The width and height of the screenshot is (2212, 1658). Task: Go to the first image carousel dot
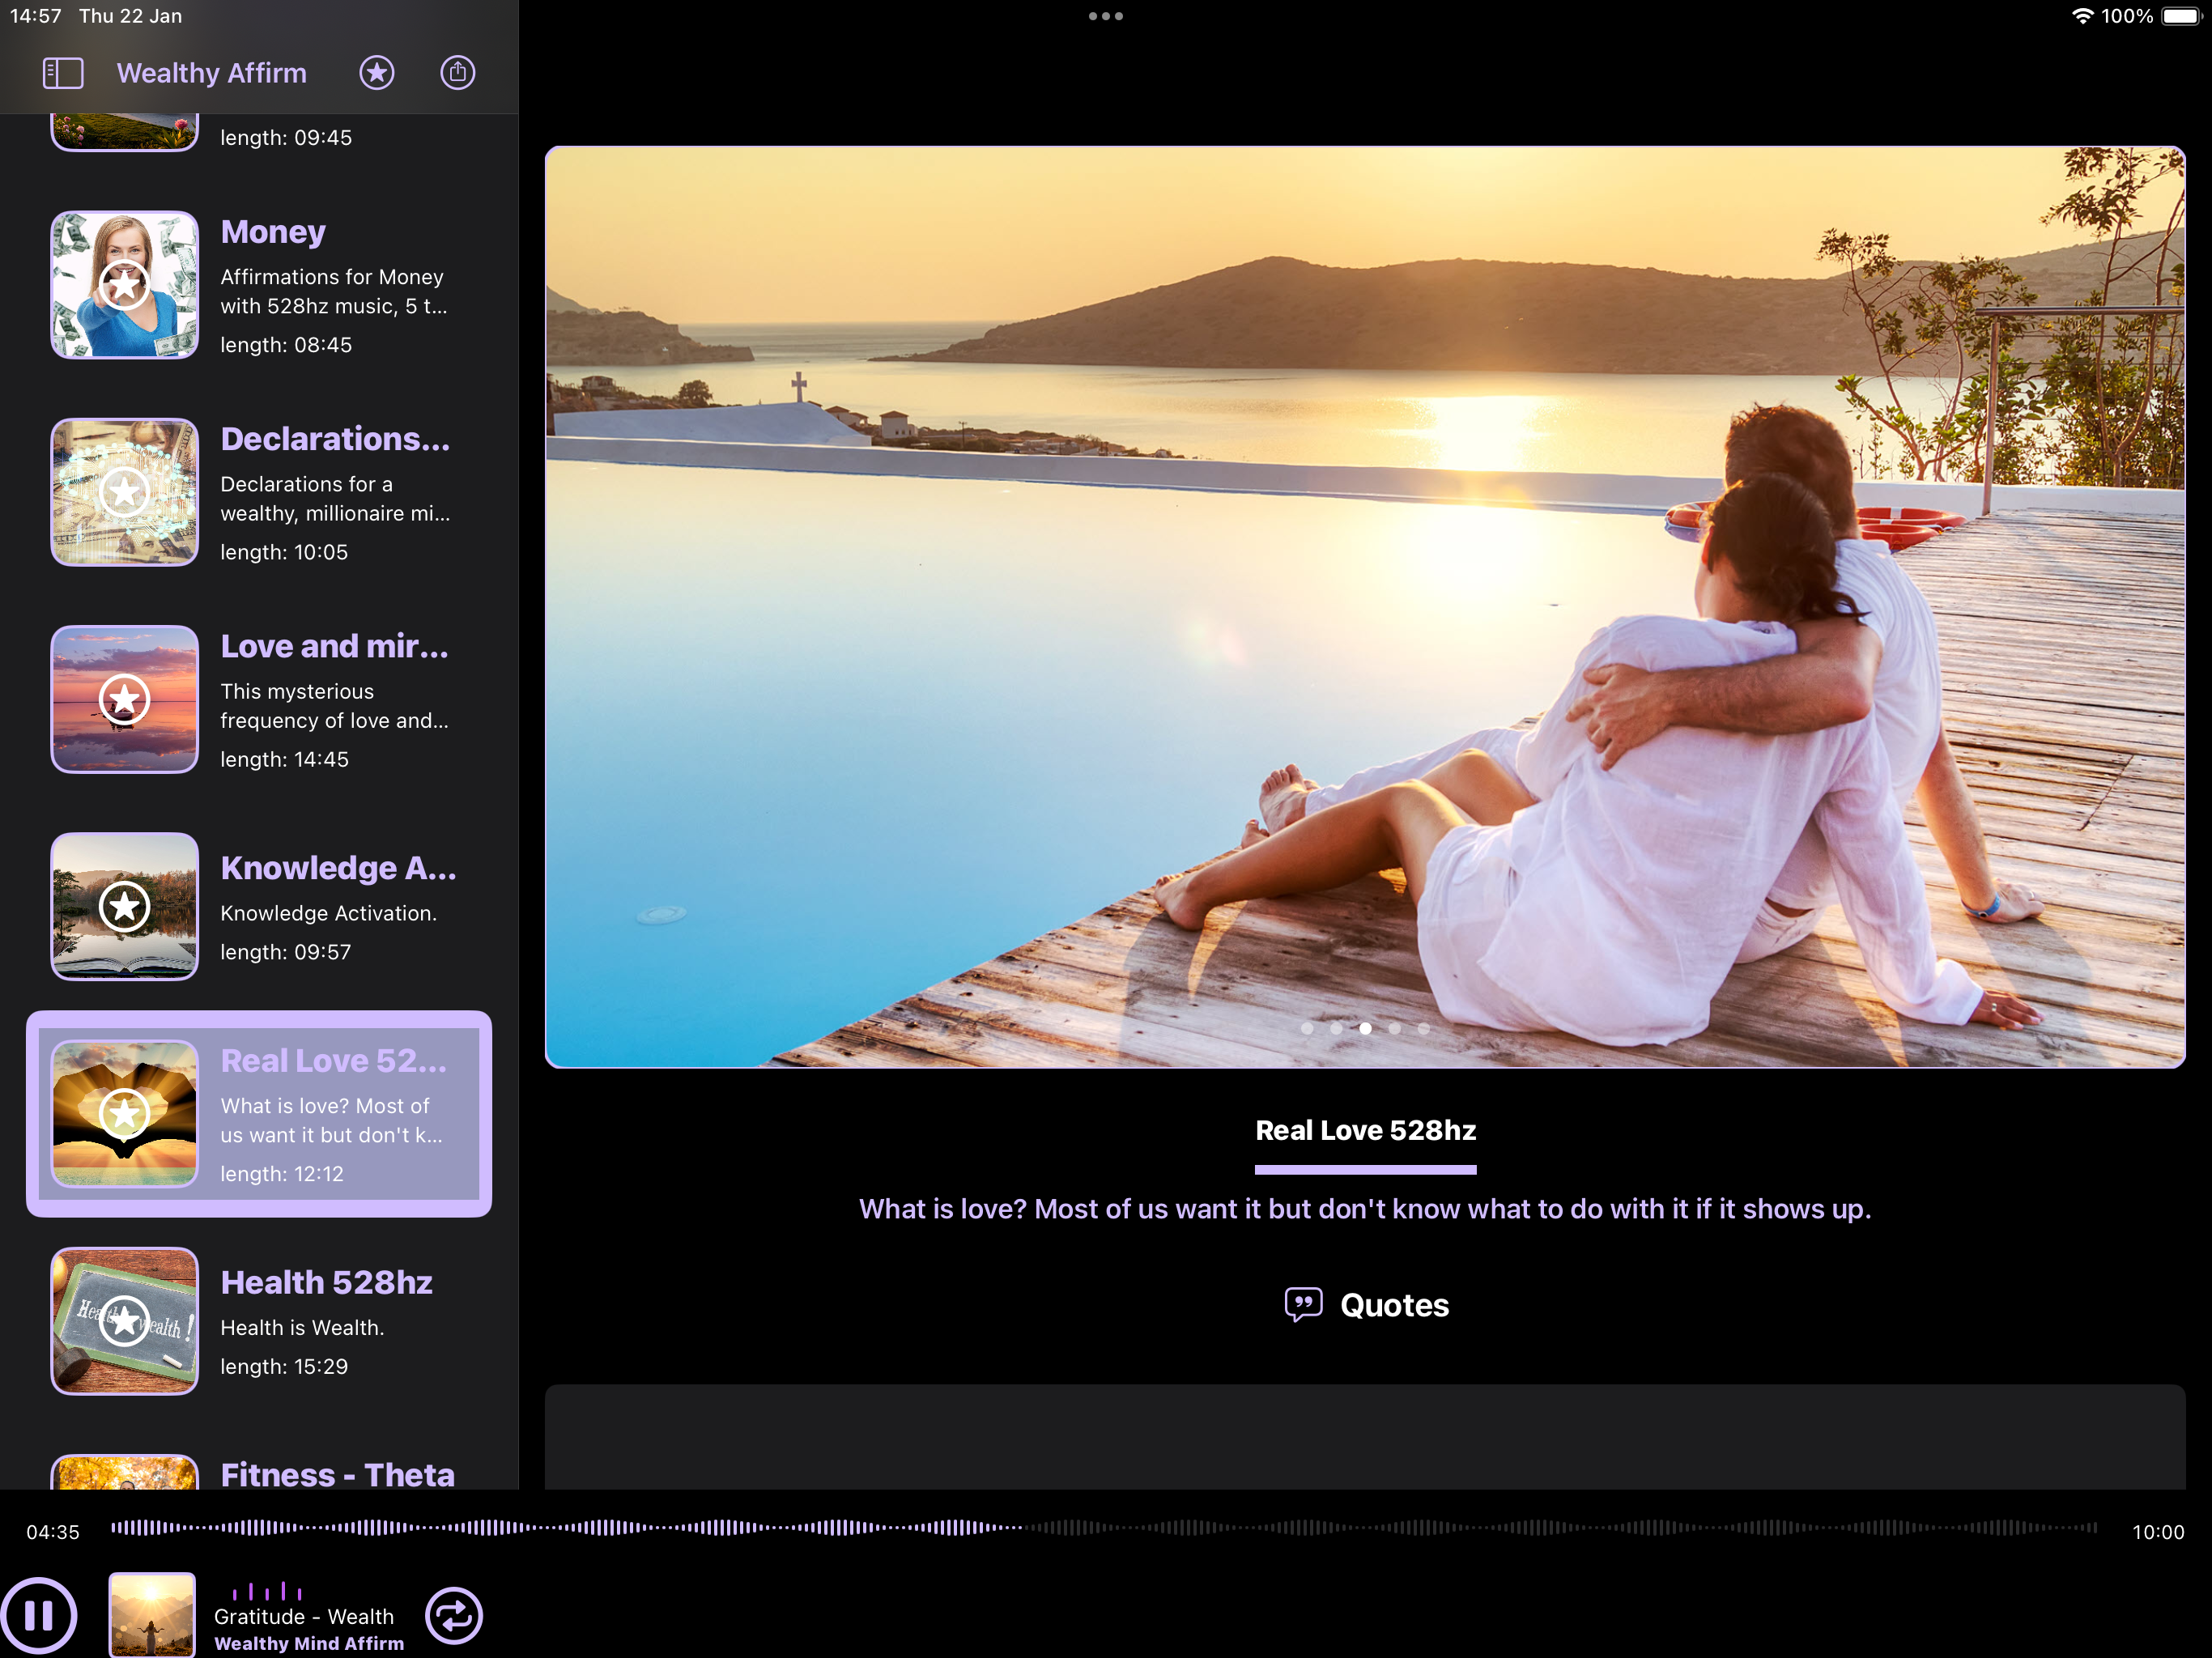pyautogui.click(x=1307, y=1028)
